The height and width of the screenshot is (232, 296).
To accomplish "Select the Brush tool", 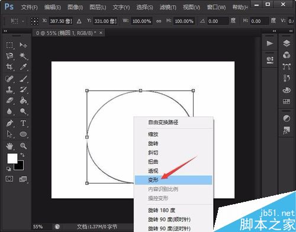I will (x=23, y=79).
